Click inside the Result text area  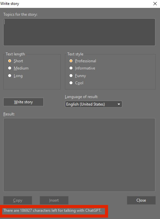click(x=79, y=155)
